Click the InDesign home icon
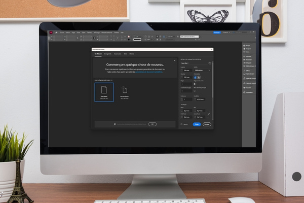This screenshot has width=304, height=203. 56,32
